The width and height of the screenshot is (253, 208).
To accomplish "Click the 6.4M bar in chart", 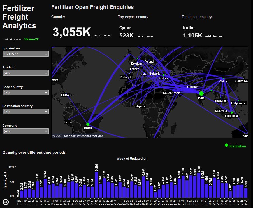I will point(214,188).
